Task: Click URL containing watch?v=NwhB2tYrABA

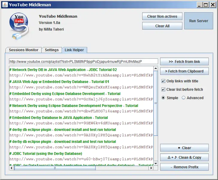Action: pyautogui.click(x=81, y=75)
